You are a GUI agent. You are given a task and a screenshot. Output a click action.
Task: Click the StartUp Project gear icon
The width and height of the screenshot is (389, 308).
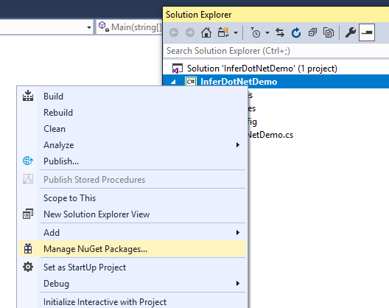click(28, 267)
